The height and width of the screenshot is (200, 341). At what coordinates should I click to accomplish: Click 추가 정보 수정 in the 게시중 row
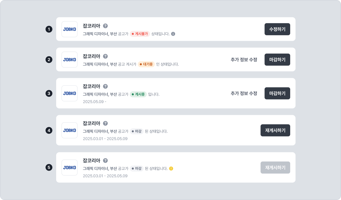(x=244, y=93)
